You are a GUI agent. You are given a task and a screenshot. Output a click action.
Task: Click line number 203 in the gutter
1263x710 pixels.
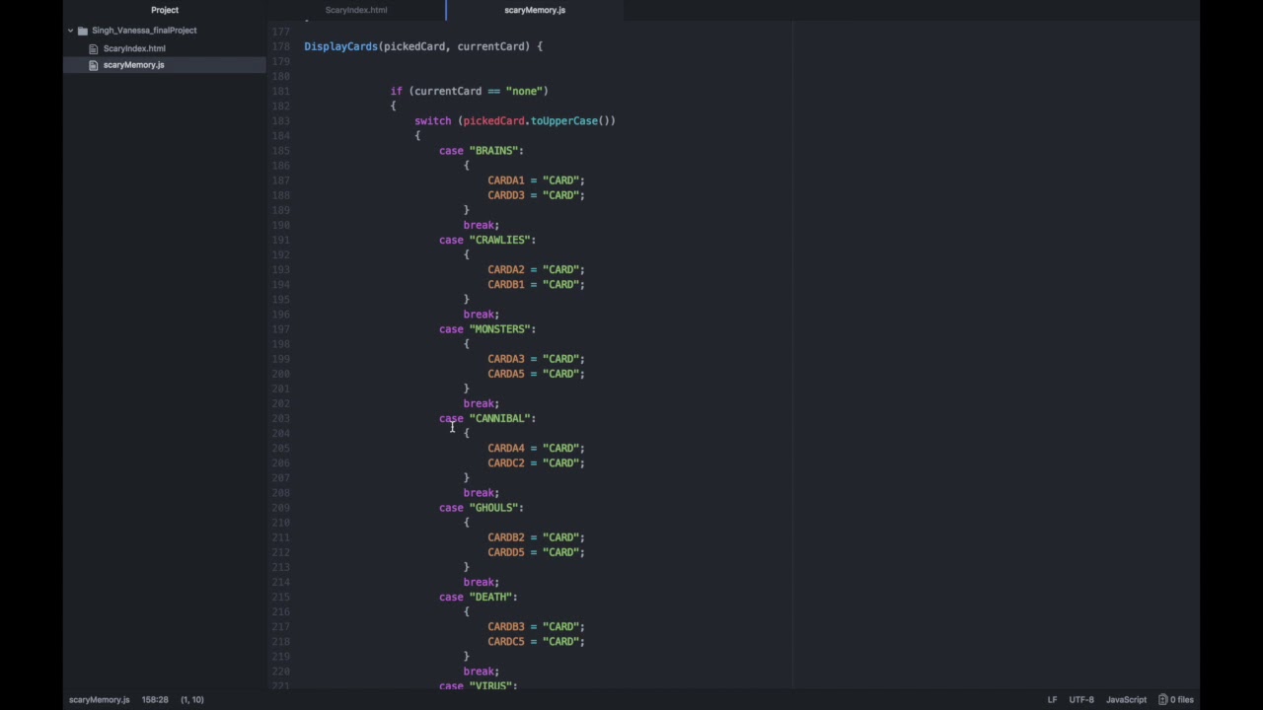click(x=280, y=418)
